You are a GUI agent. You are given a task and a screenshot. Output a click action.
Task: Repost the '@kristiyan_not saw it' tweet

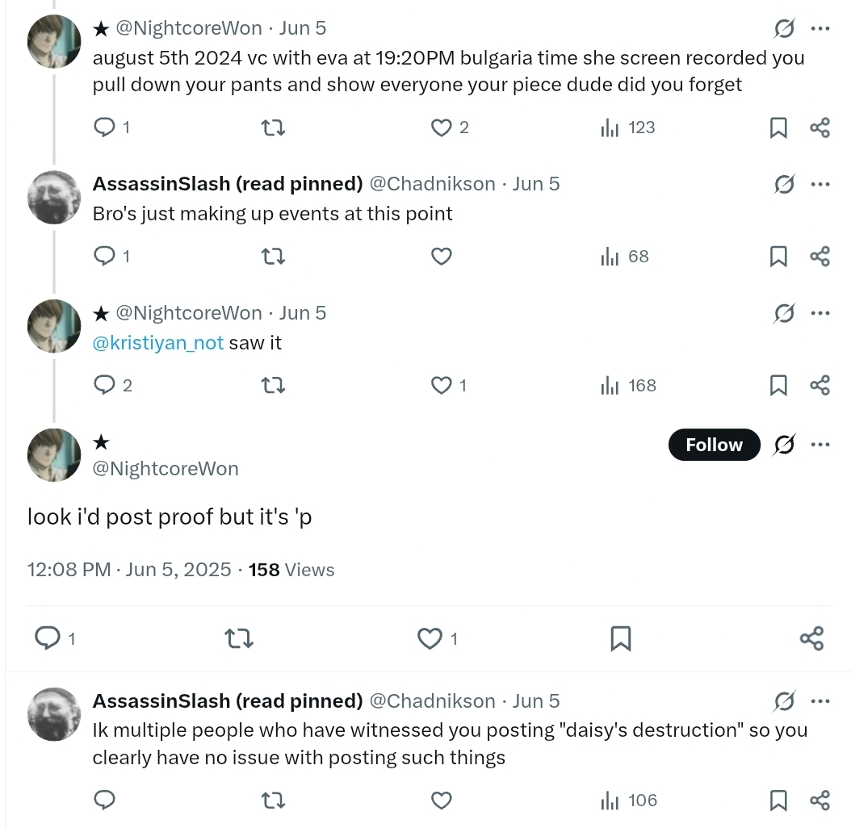pyautogui.click(x=273, y=385)
